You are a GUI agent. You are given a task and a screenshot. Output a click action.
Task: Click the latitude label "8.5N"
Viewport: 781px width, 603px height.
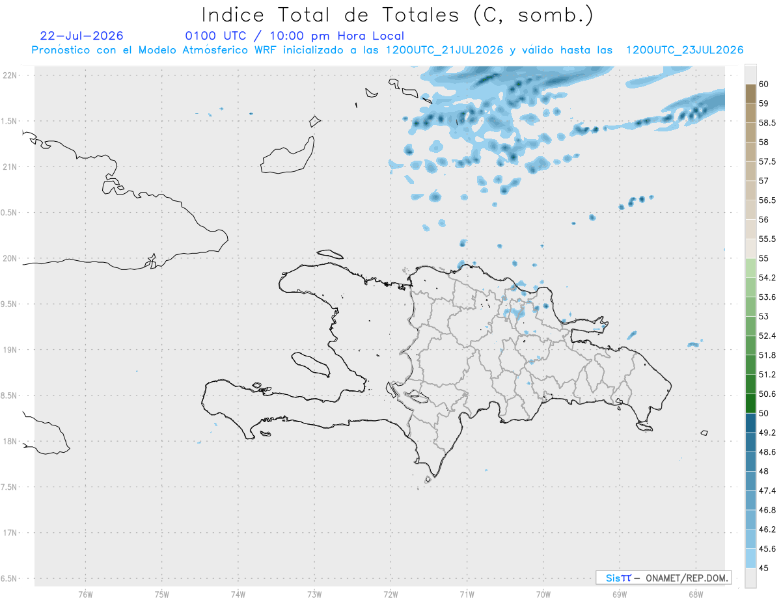tap(10, 395)
